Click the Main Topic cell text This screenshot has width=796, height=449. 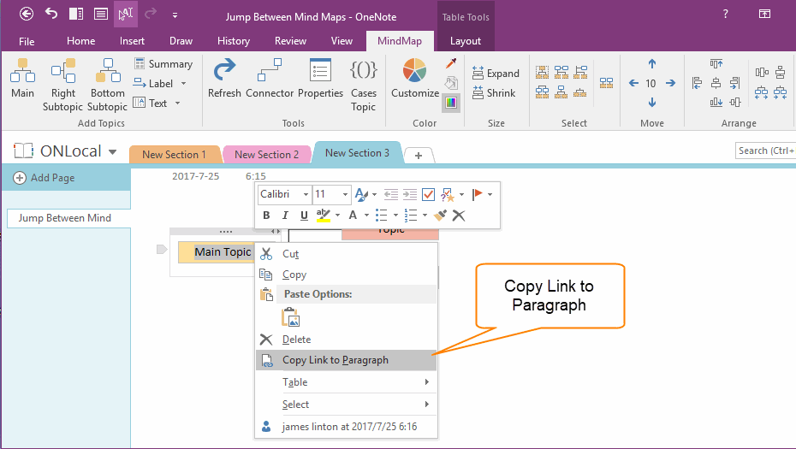[x=223, y=252]
